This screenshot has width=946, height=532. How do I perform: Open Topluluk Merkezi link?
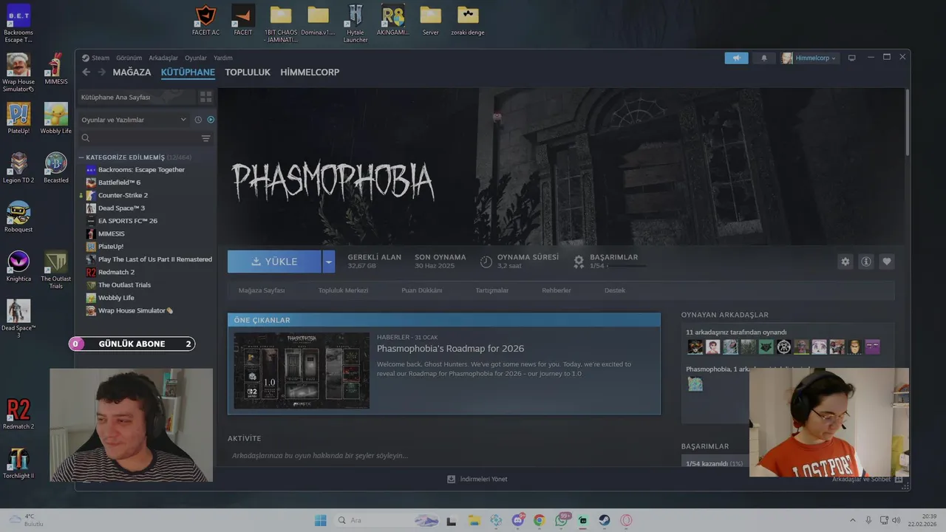click(x=343, y=290)
